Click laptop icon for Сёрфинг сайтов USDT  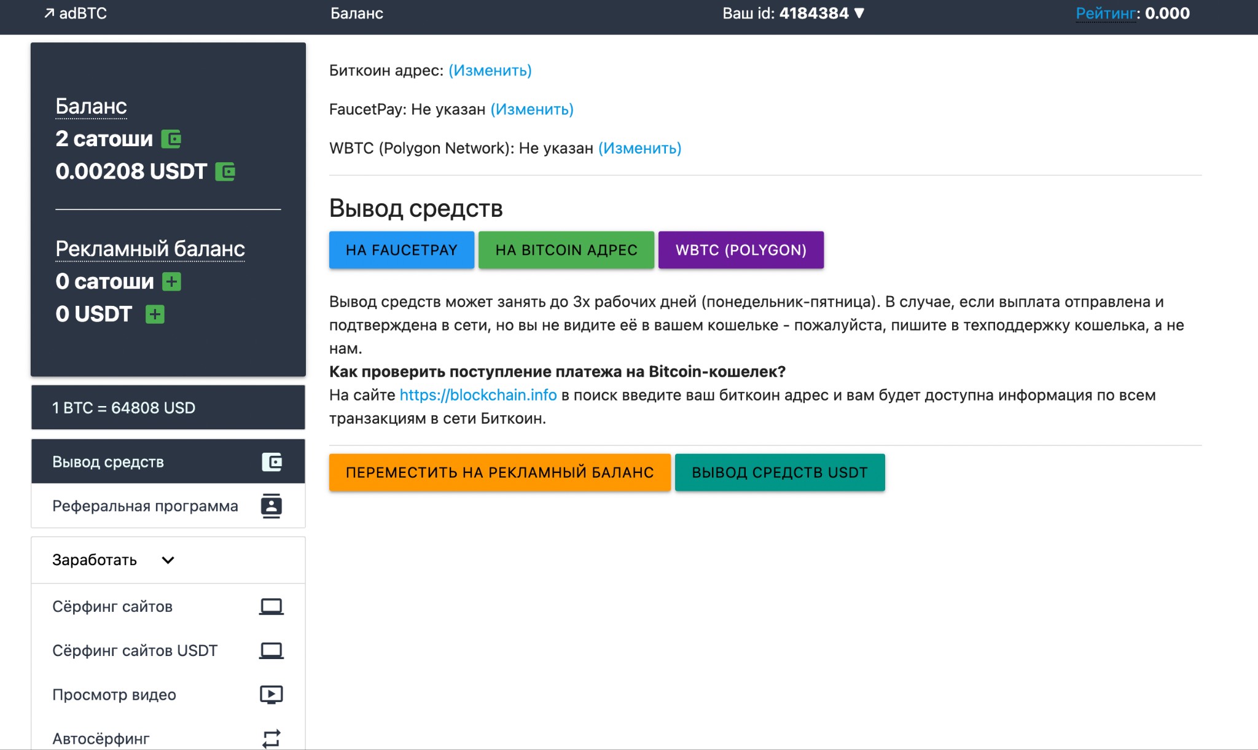(x=271, y=650)
